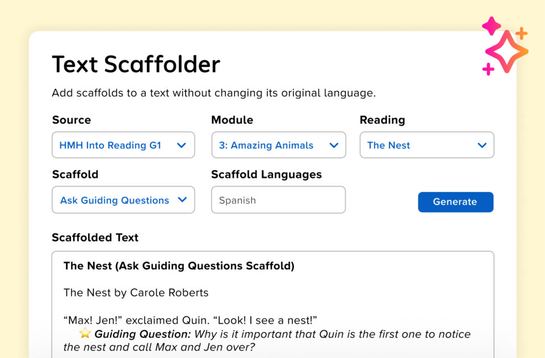Click the Spanish scaffold language field
The height and width of the screenshot is (358, 545).
(x=278, y=199)
